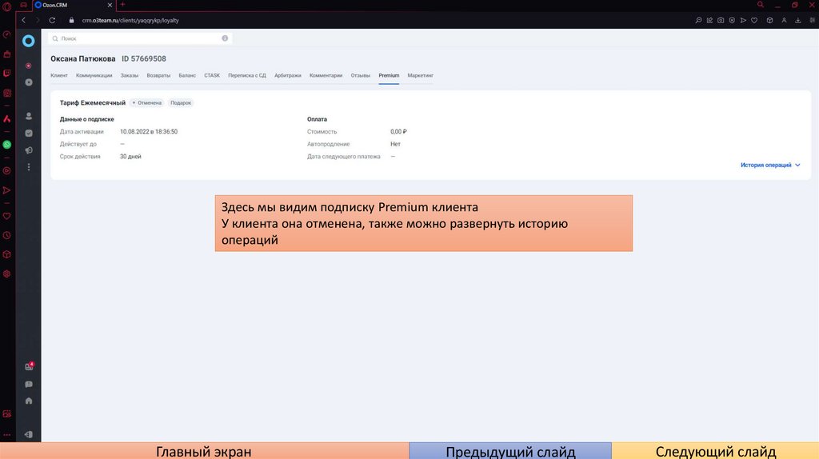Open Easy Setup menu icon
819x459 pixels.
pyautogui.click(x=813, y=20)
